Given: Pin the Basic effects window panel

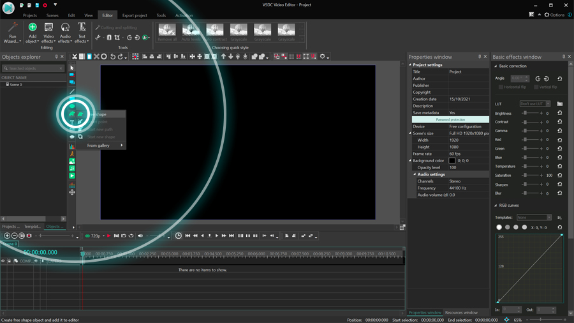Looking at the screenshot, I should (564, 57).
